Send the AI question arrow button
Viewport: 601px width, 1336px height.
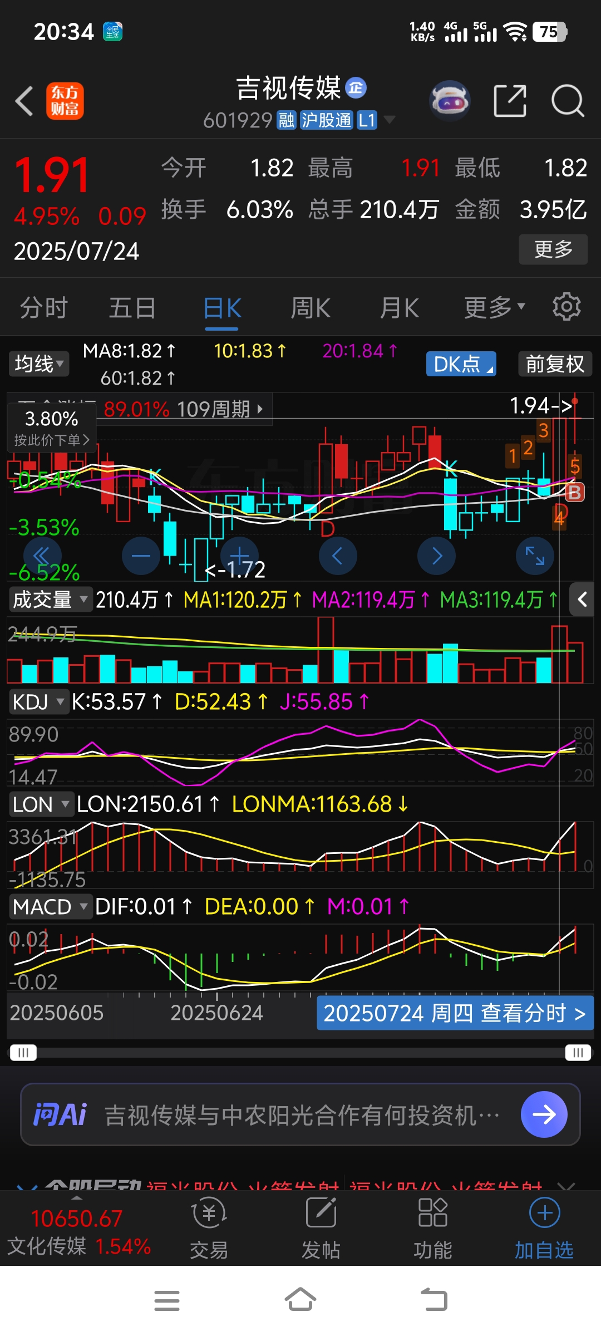[x=544, y=1114]
